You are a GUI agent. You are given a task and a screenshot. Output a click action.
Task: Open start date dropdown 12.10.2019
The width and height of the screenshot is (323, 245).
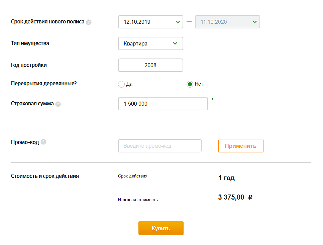pyautogui.click(x=150, y=22)
